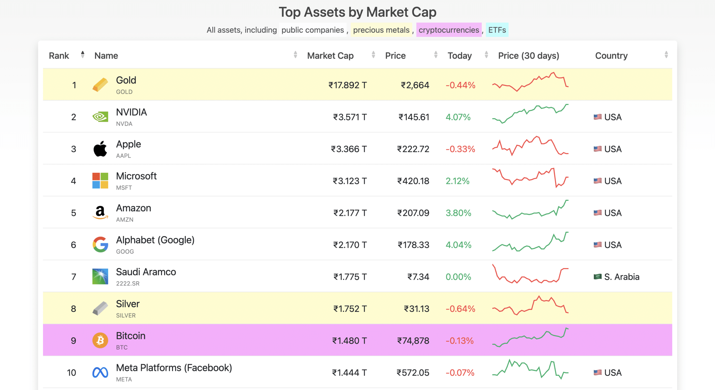
Task: Click the USA flag in Meta row
Action: (x=597, y=373)
